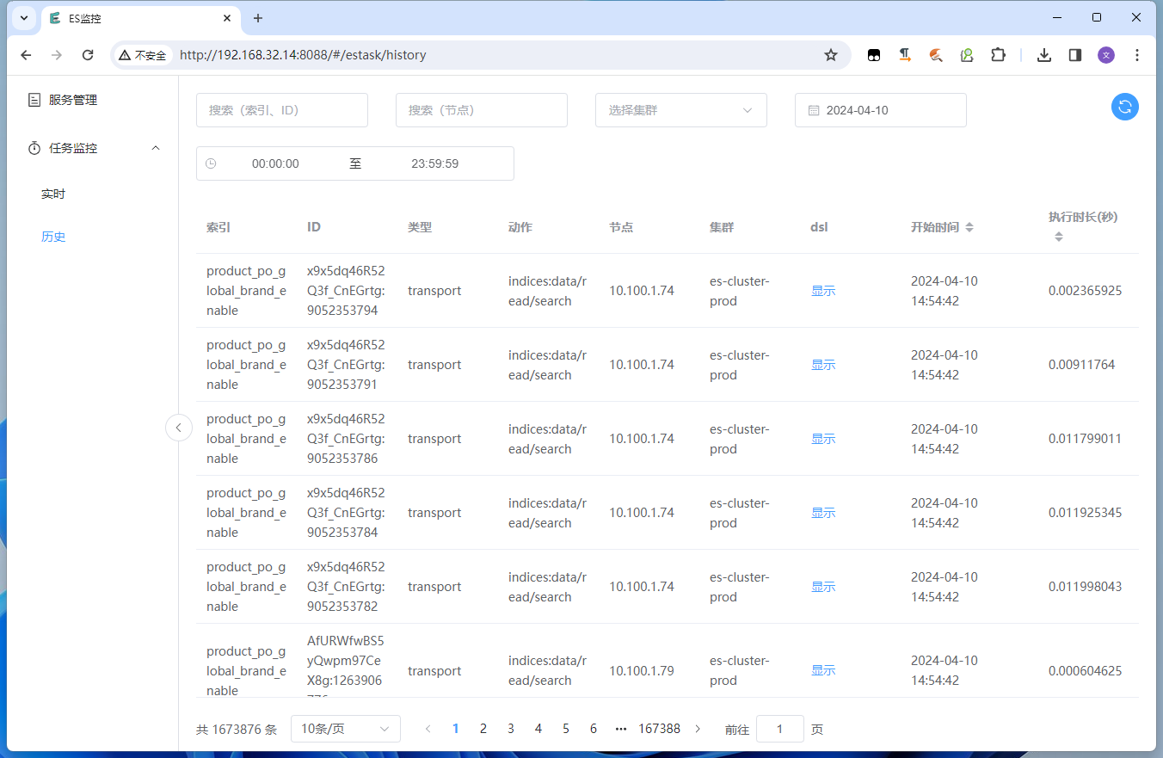The height and width of the screenshot is (758, 1163).
Task: Collapse the sidebar with the arrow handle
Action: (x=179, y=427)
